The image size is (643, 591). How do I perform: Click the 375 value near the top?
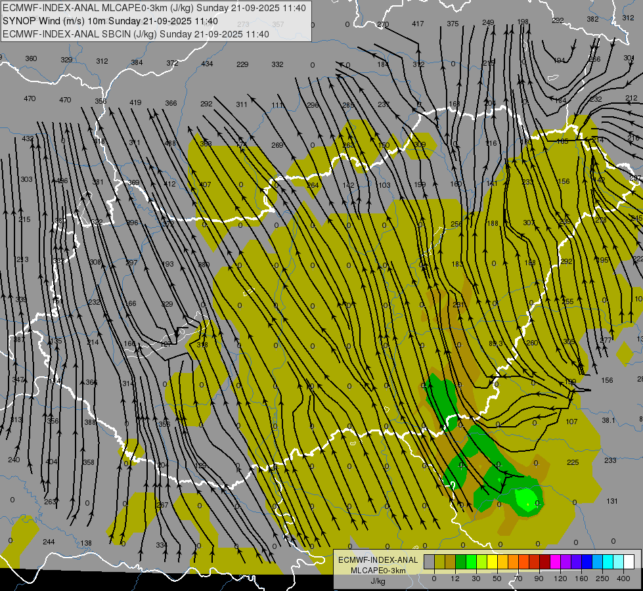pos(453,24)
